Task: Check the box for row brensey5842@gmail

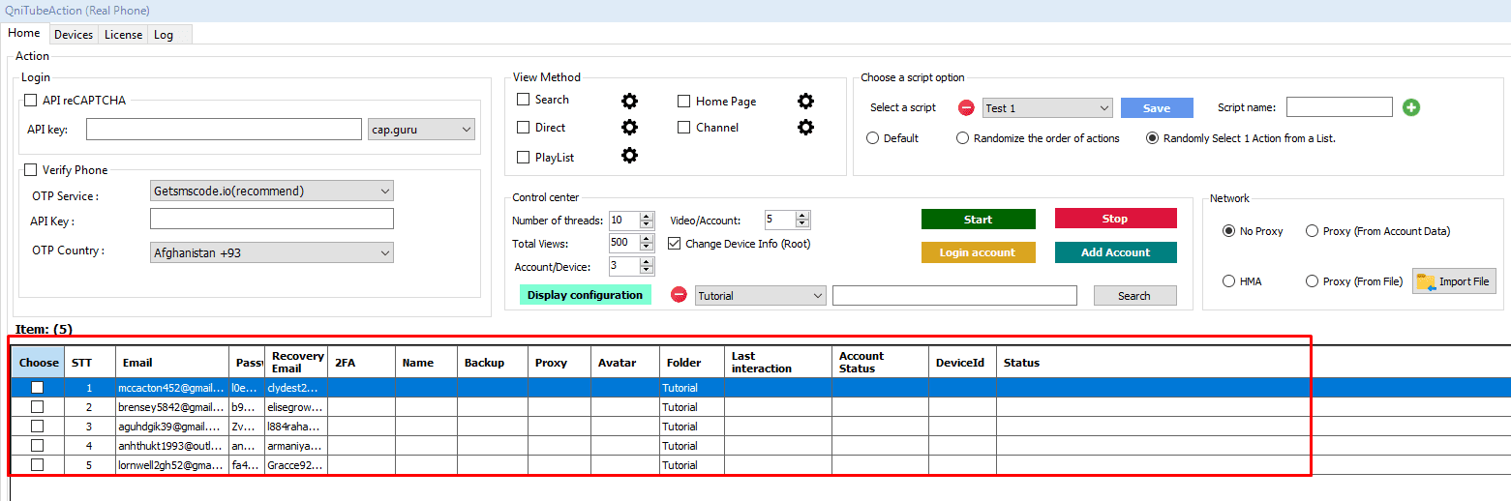Action: click(x=37, y=406)
